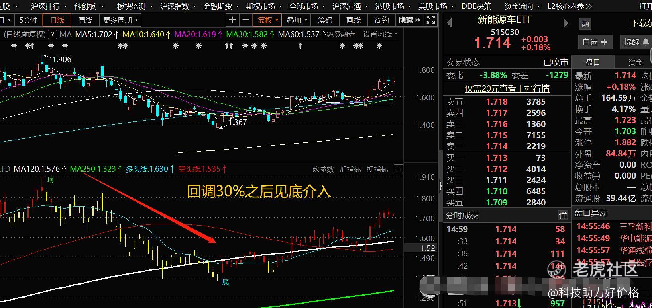Go to next stock with right arrow
The image size is (652, 308).
pyautogui.click(x=565, y=23)
